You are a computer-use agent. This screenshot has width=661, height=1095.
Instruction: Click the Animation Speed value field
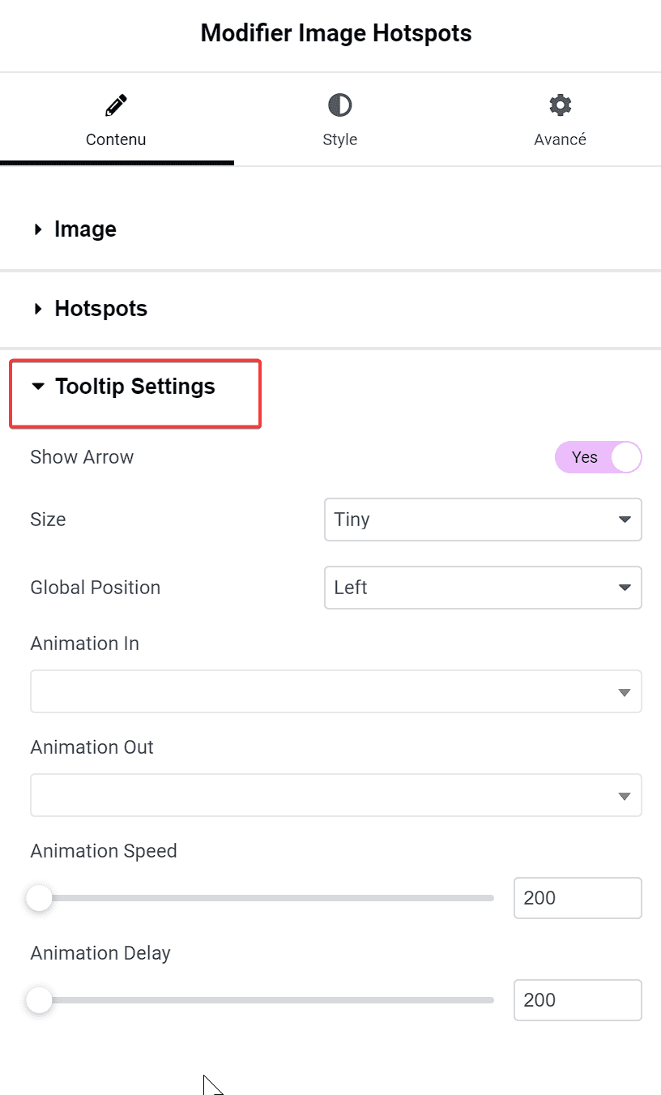[578, 898]
